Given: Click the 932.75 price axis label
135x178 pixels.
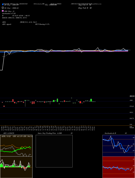Looking at the screenshot, I should pos(131,118).
